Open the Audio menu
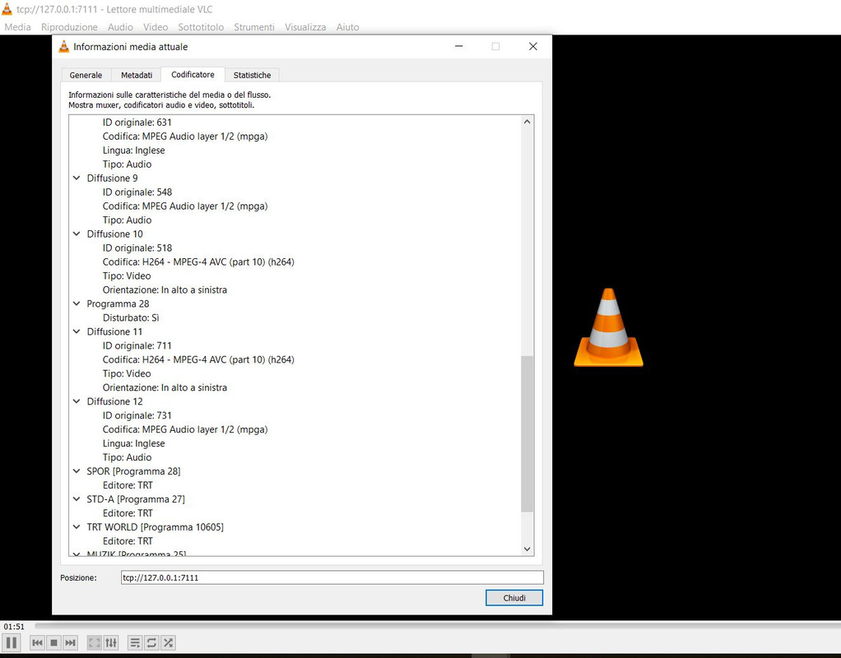The height and width of the screenshot is (658, 841). [120, 27]
